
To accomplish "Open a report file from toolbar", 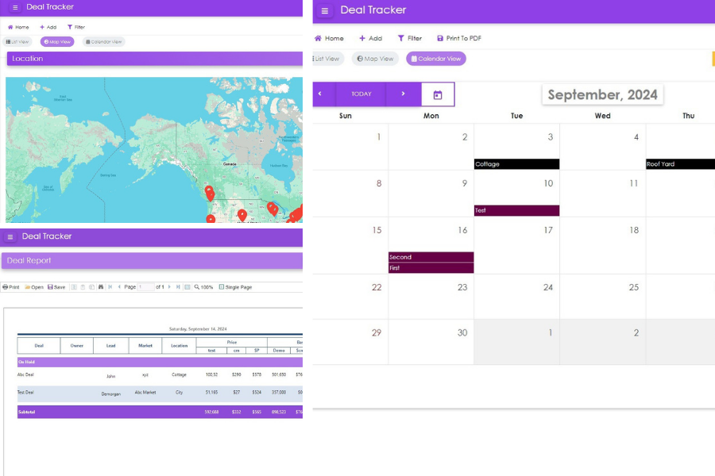I will 34,287.
